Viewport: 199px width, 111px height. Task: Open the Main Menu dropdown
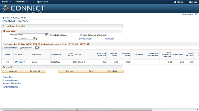coord(21,2)
